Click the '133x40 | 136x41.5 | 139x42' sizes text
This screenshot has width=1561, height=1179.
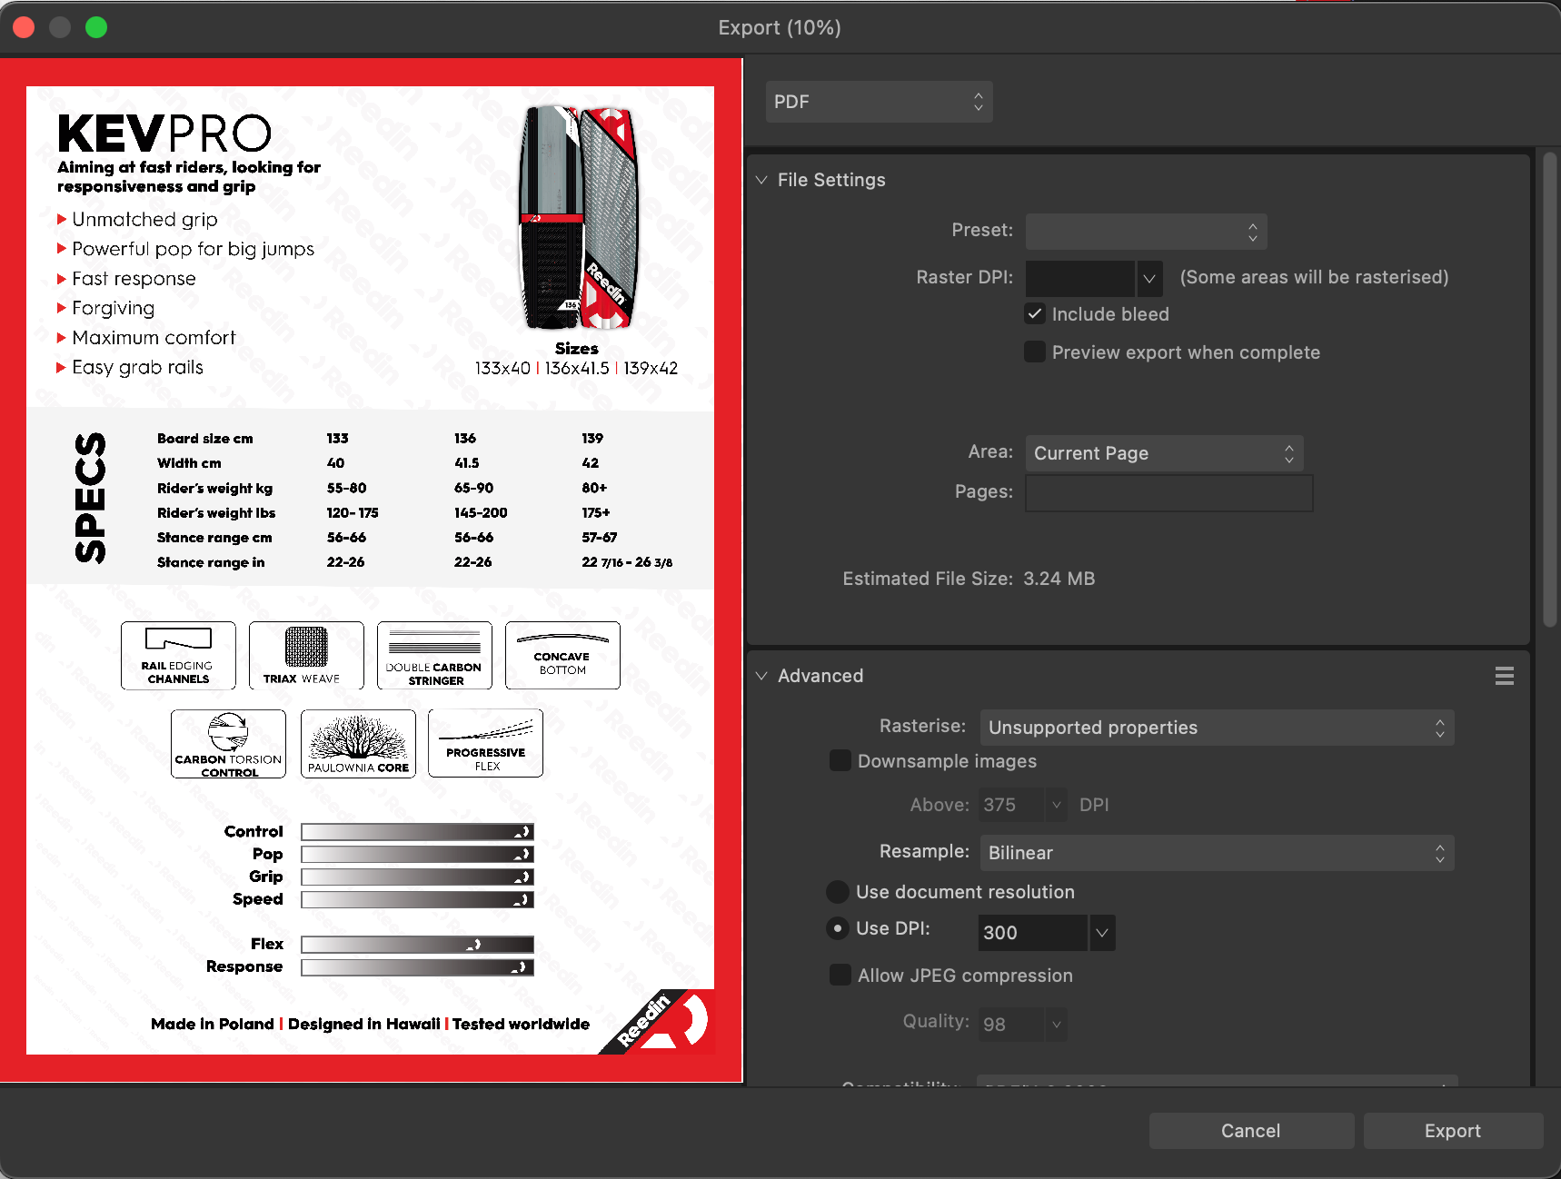pos(576,368)
